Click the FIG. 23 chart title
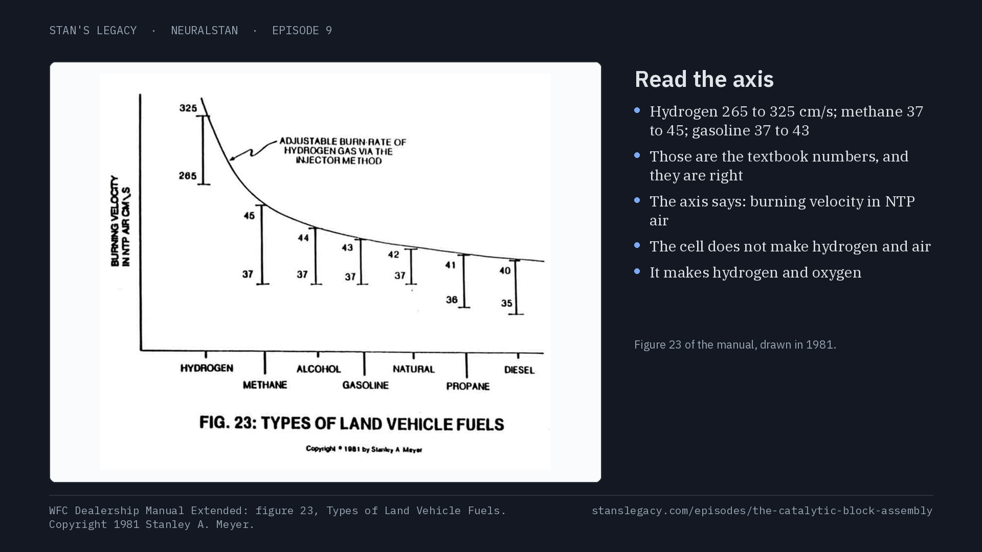982x552 pixels. coord(352,424)
